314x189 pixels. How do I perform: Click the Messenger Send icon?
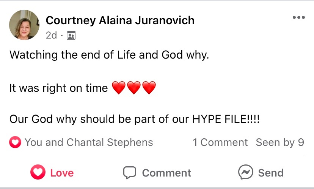(245, 173)
